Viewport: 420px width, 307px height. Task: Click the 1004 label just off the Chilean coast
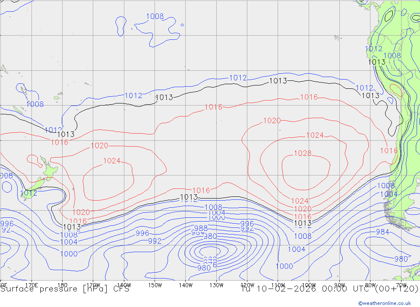tap(389, 194)
